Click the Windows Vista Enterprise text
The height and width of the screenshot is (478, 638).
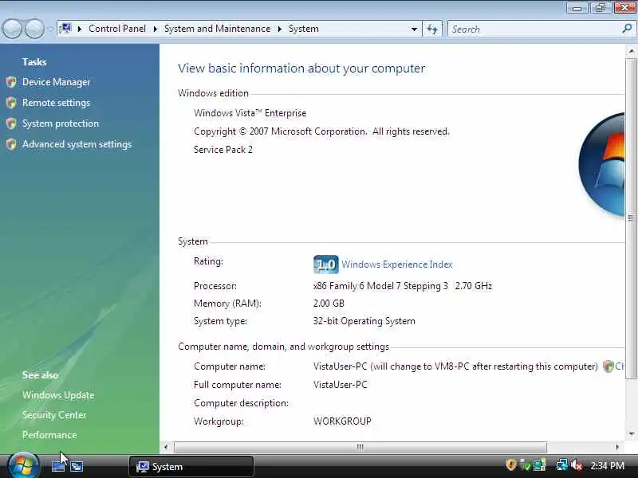pyautogui.click(x=250, y=113)
